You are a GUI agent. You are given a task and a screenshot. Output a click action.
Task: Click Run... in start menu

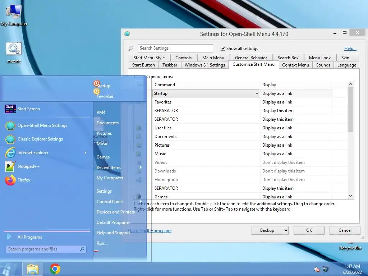[x=102, y=243]
